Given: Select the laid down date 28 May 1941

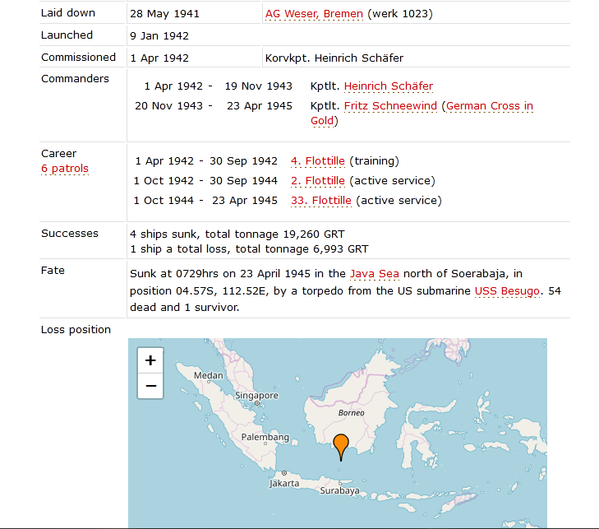Looking at the screenshot, I should pos(164,14).
